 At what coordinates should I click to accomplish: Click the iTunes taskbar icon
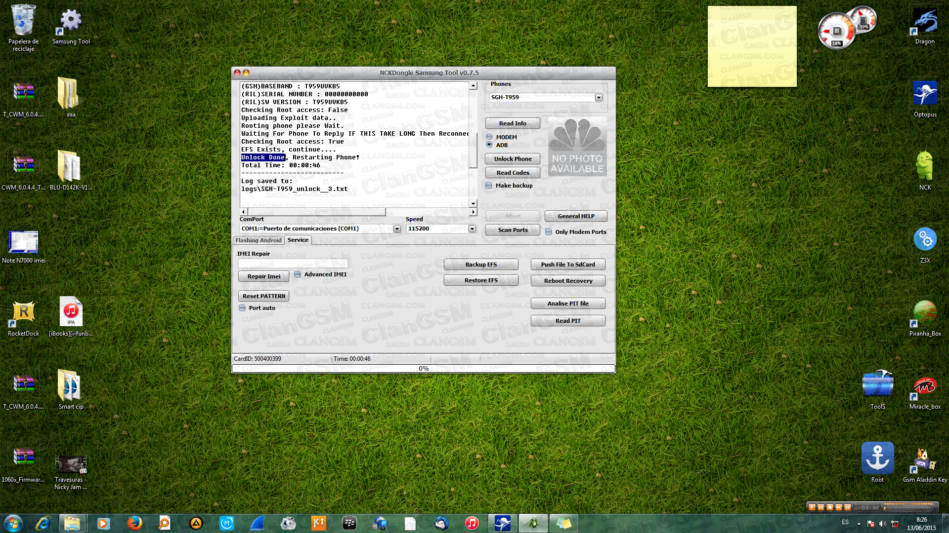472,523
